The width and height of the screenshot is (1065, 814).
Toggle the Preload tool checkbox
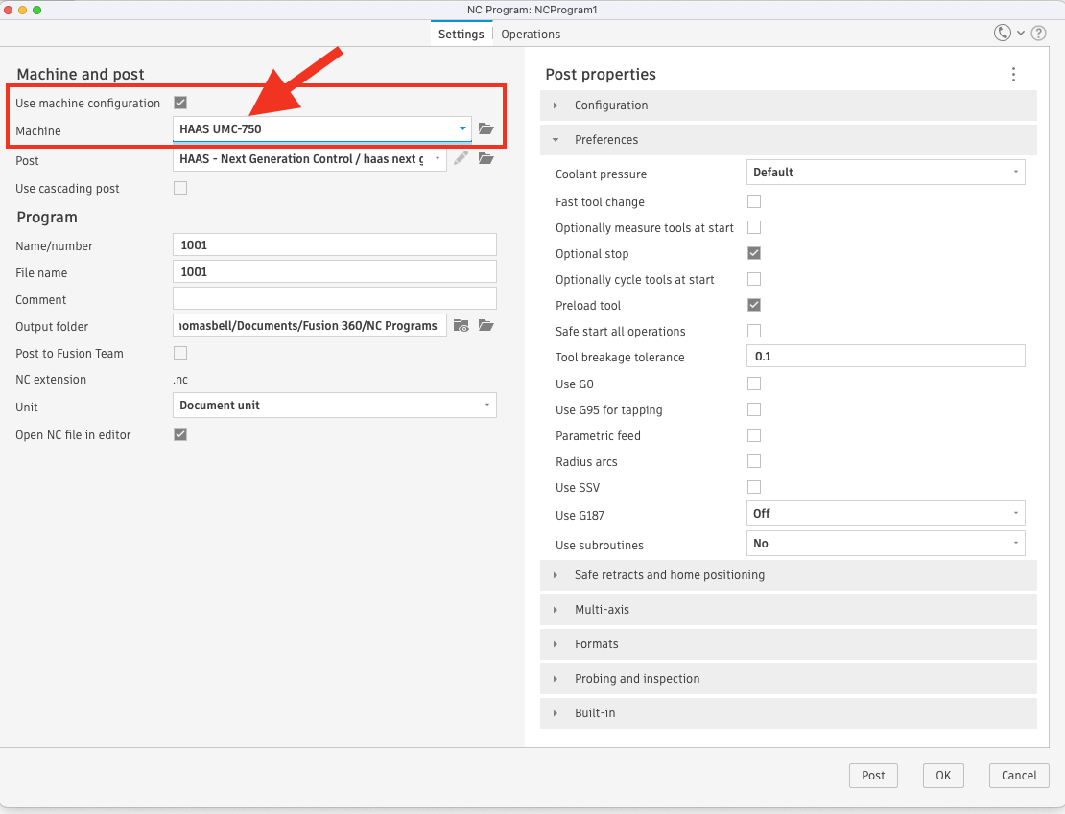pyautogui.click(x=754, y=305)
